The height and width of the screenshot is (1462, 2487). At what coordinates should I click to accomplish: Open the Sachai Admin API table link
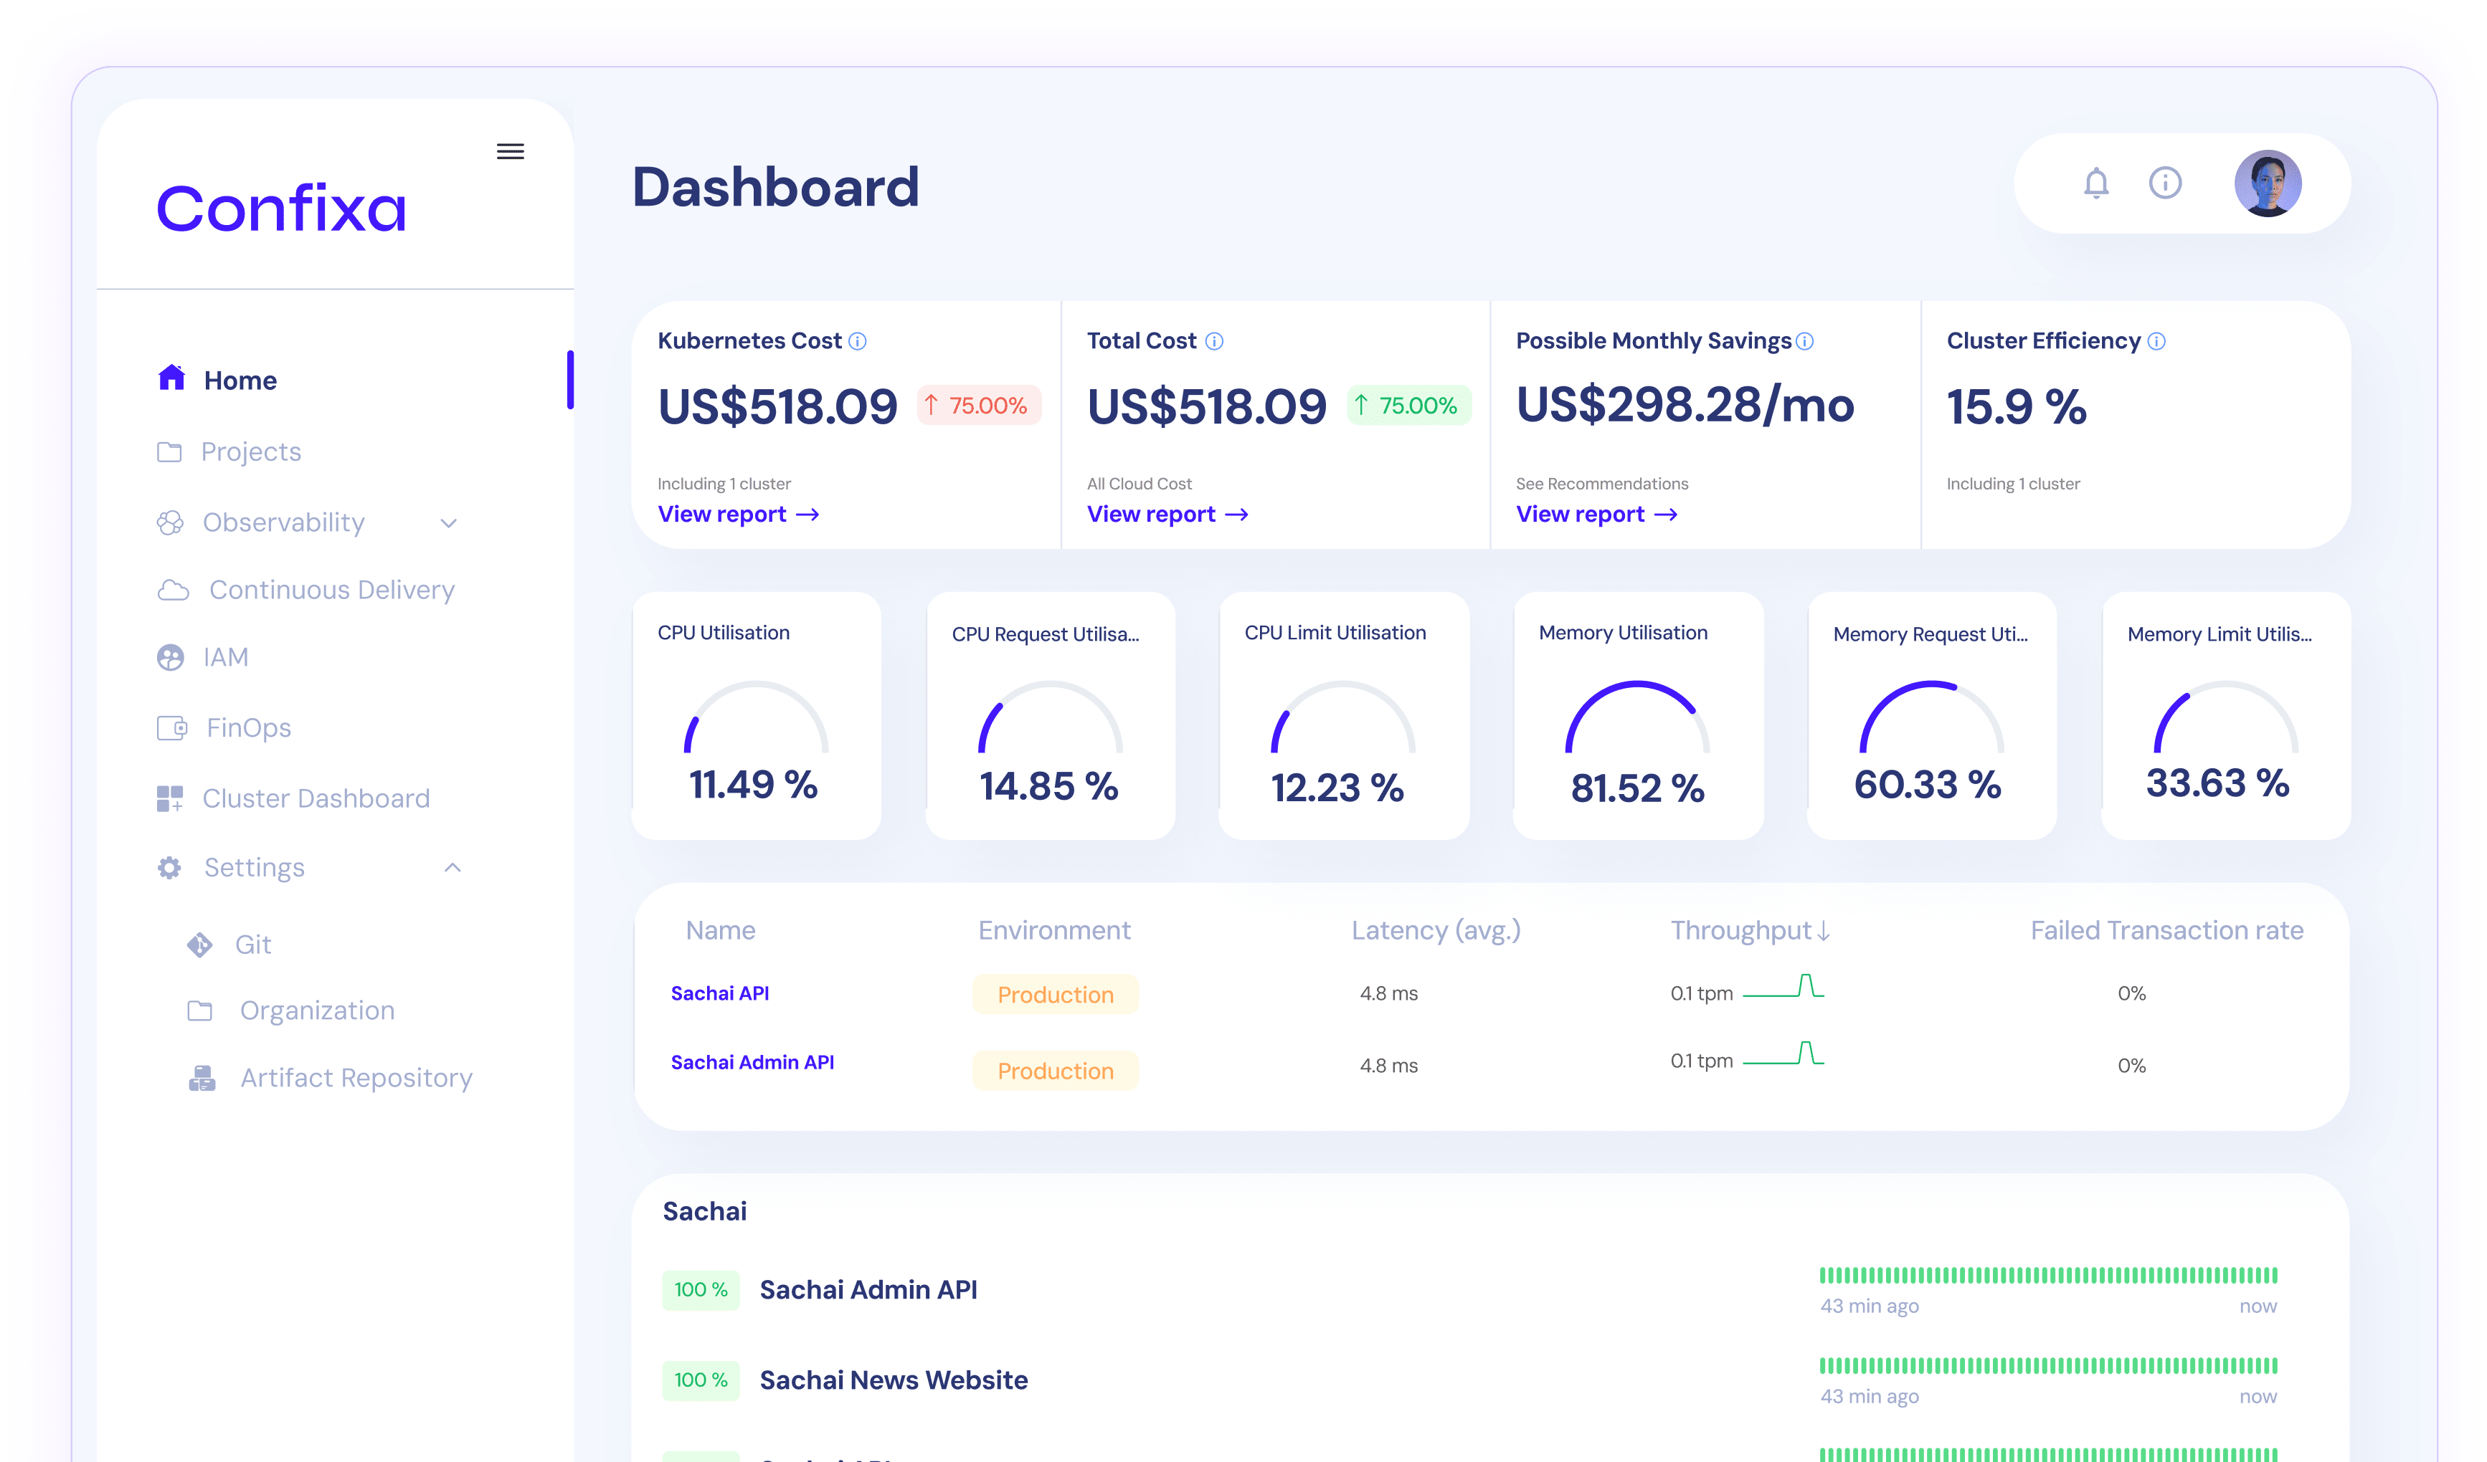coord(752,1063)
